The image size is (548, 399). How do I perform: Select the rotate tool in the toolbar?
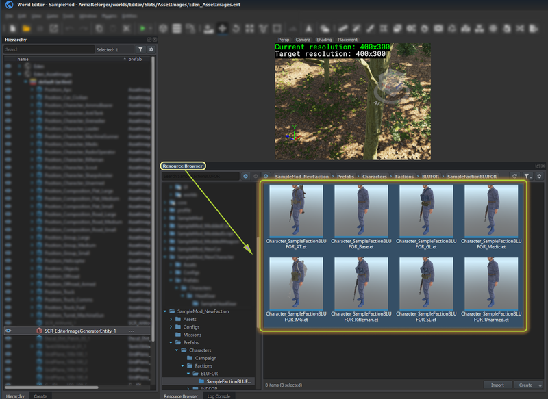coord(236,28)
